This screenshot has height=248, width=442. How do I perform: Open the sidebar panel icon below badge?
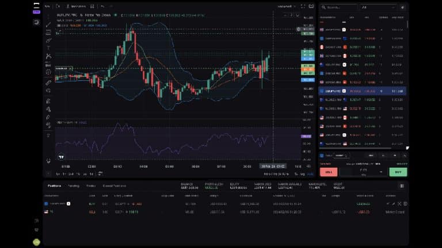[x=36, y=22]
